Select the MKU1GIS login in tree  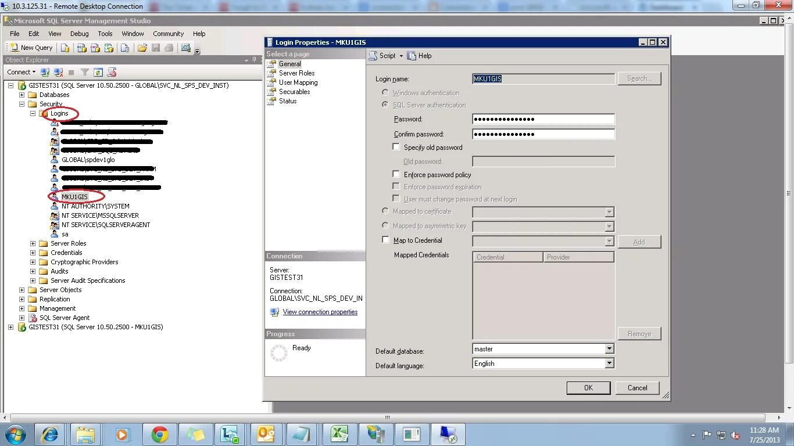click(x=74, y=197)
